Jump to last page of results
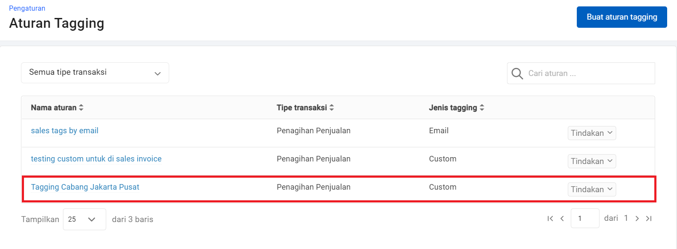Image resolution: width=677 pixels, height=249 pixels. (649, 219)
